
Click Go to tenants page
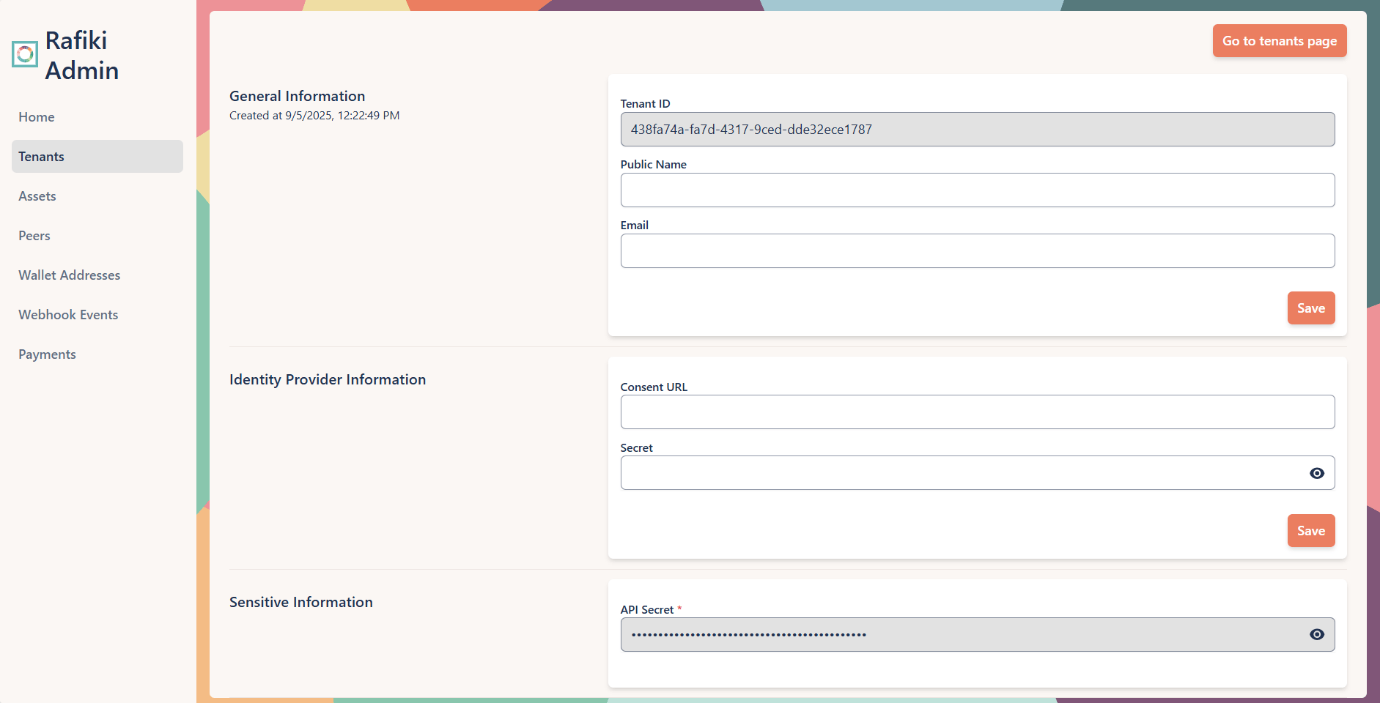point(1279,40)
